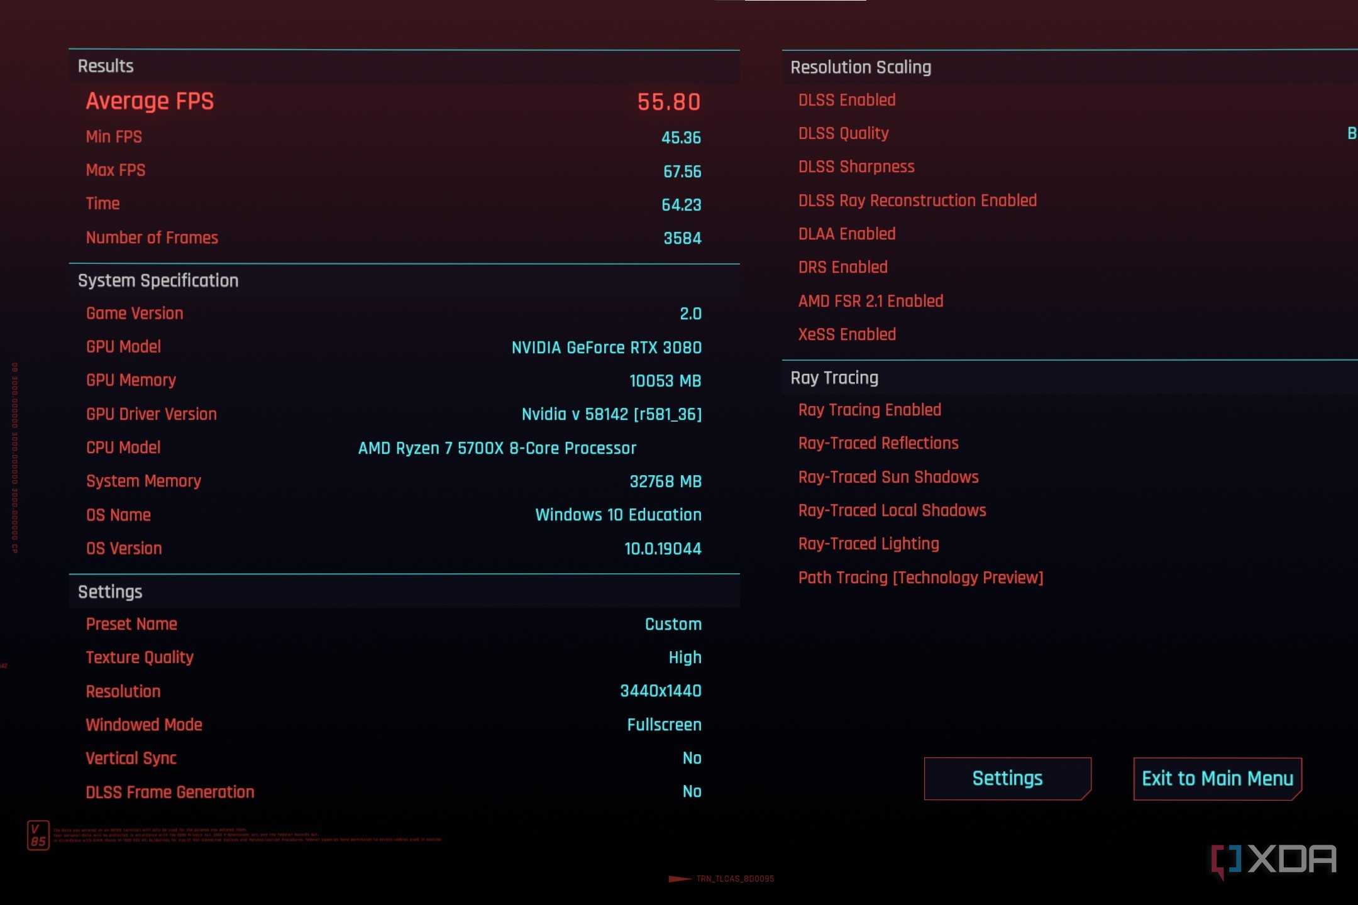Screen dimensions: 1358x905
Task: Click the Game Version value 2.0
Action: [690, 314]
